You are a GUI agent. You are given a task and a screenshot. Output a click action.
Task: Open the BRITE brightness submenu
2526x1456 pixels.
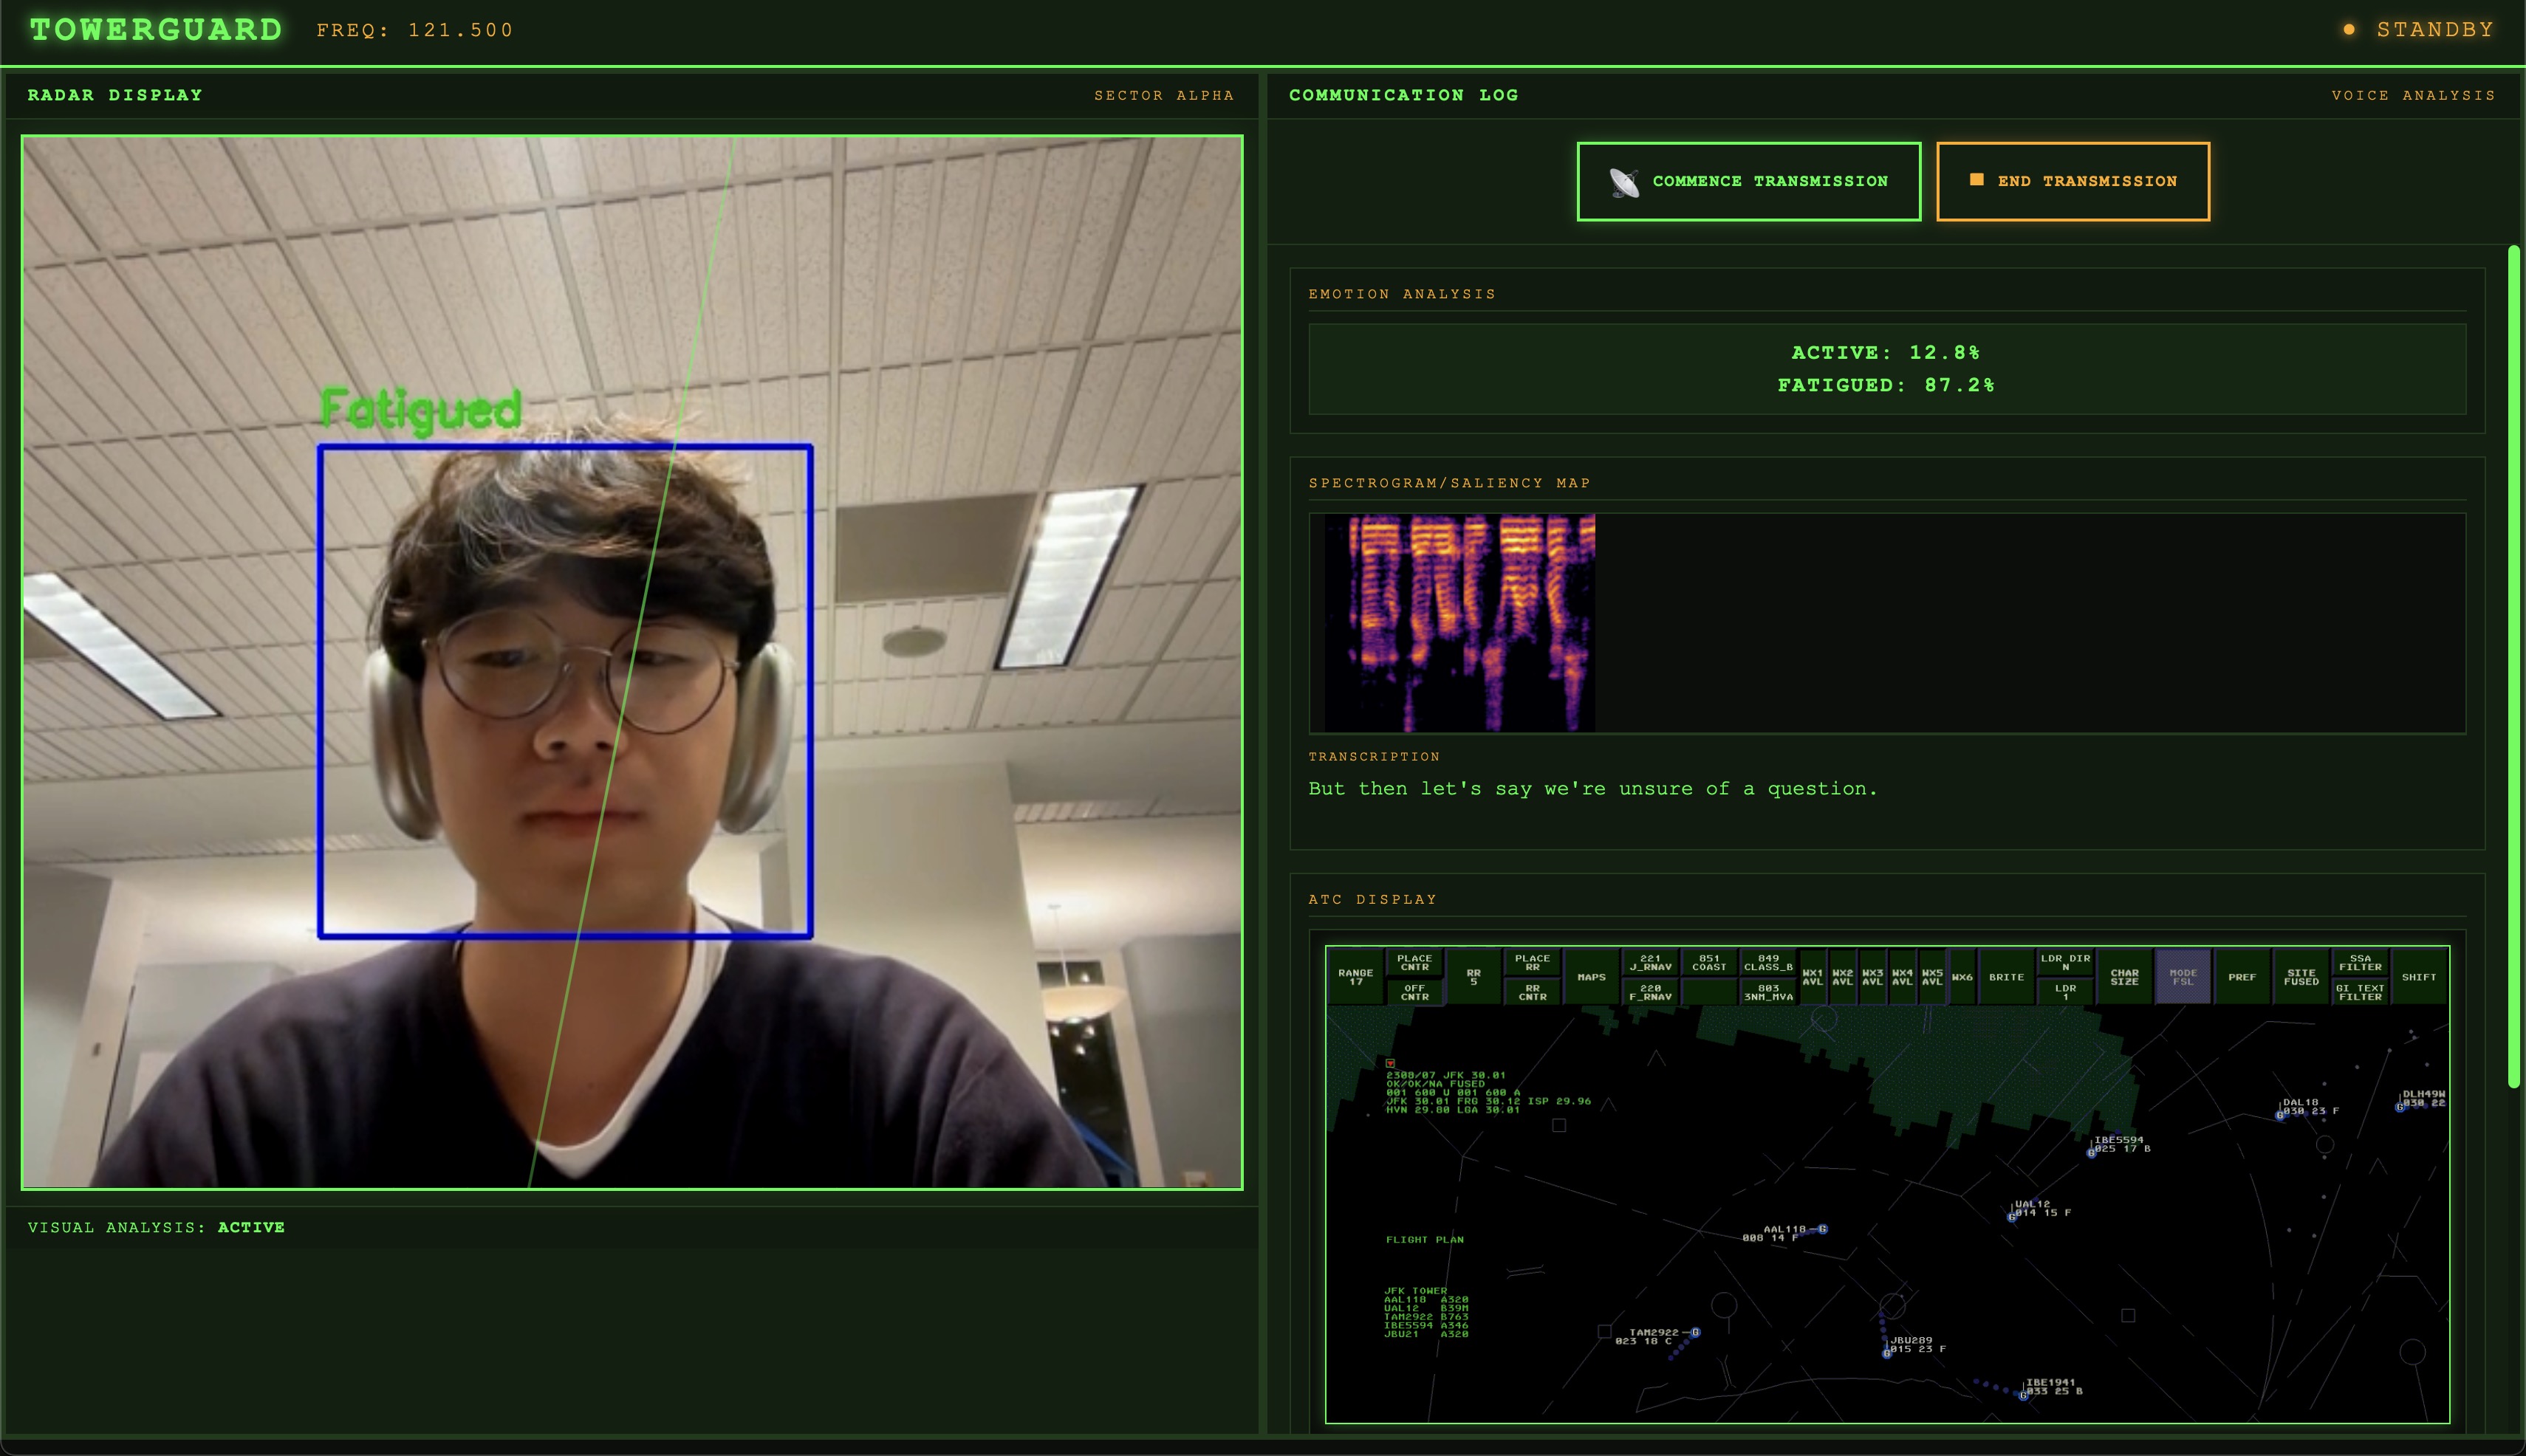[2006, 977]
